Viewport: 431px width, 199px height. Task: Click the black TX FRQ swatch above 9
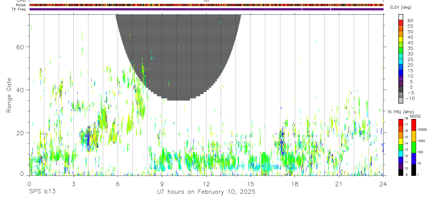[401, 172]
